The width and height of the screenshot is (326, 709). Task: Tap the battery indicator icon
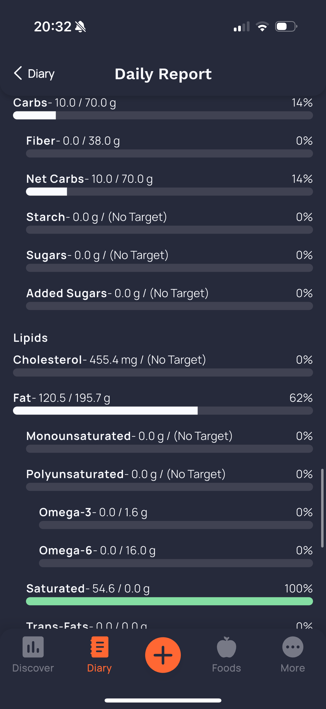pos(286,26)
